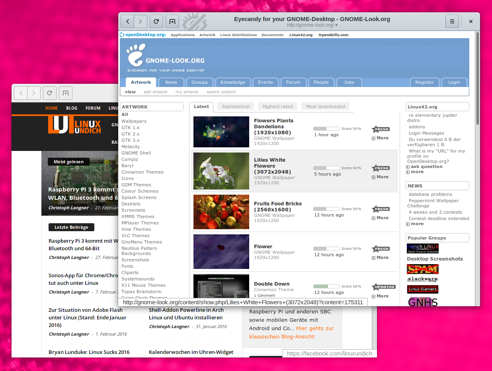Expand More for Fruits Food Bricks
The height and width of the screenshot is (371, 492).
(x=380, y=218)
